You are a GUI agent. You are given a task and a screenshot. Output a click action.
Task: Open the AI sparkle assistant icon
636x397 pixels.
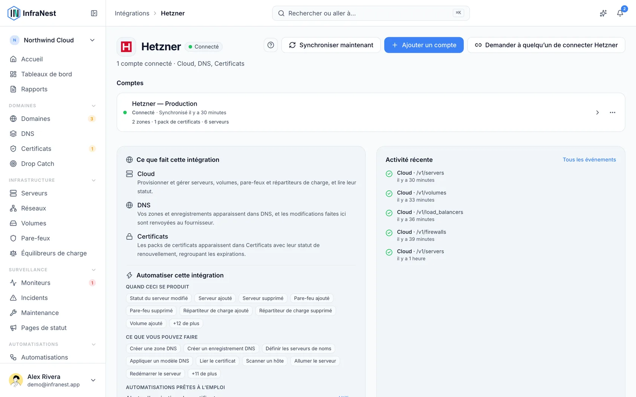[603, 13]
